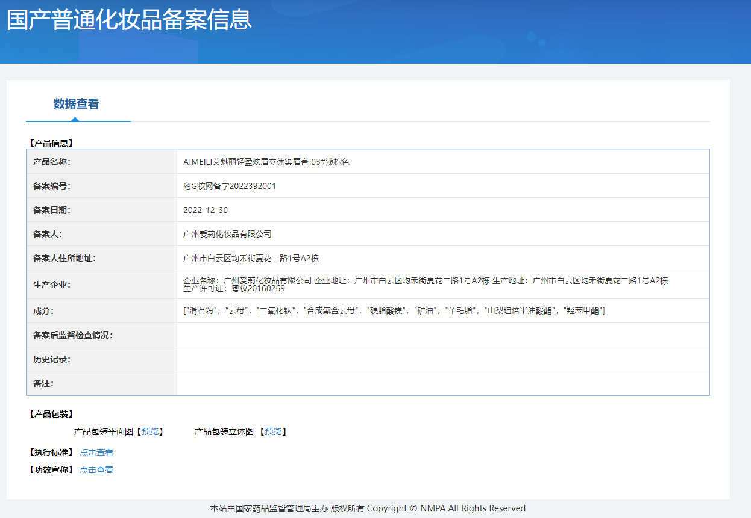Click the 成分 ingredients list text
This screenshot has height=518, width=751.
[394, 311]
